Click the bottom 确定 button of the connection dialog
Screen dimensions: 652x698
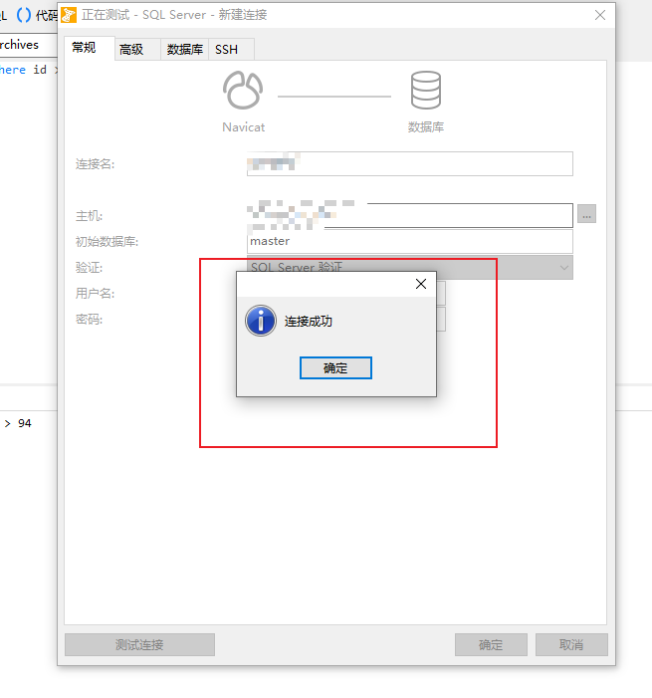pyautogui.click(x=491, y=644)
